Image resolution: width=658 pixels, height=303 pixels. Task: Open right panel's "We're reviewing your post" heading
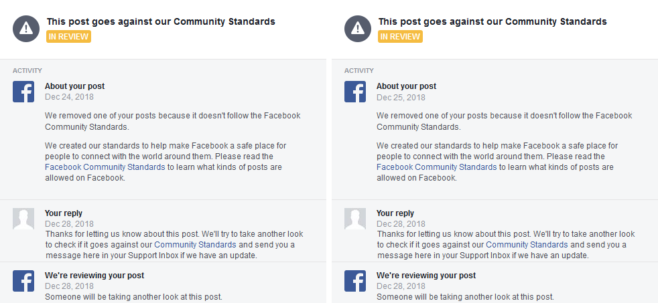[x=425, y=276]
